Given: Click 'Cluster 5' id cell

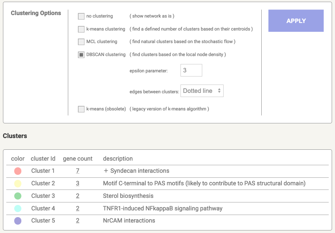Looking at the screenshot, I should pyautogui.click(x=43, y=220).
